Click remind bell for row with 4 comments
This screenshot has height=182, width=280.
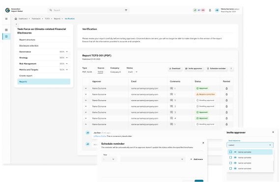tap(226, 118)
